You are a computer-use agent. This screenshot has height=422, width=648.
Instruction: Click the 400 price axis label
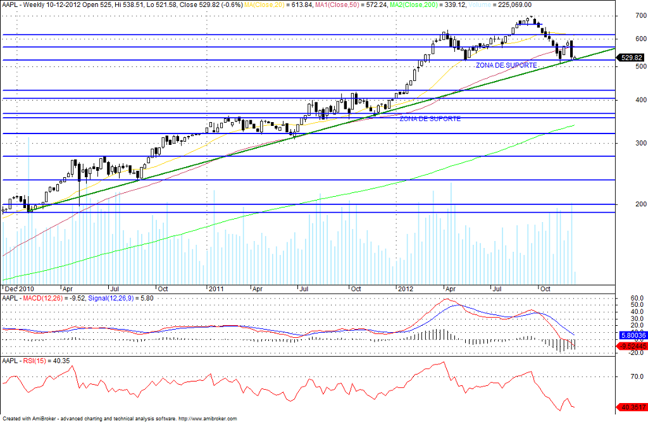(642, 100)
